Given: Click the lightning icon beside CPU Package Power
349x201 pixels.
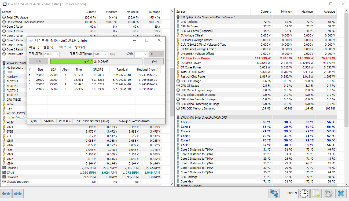Looking at the screenshot, I should (178, 58).
